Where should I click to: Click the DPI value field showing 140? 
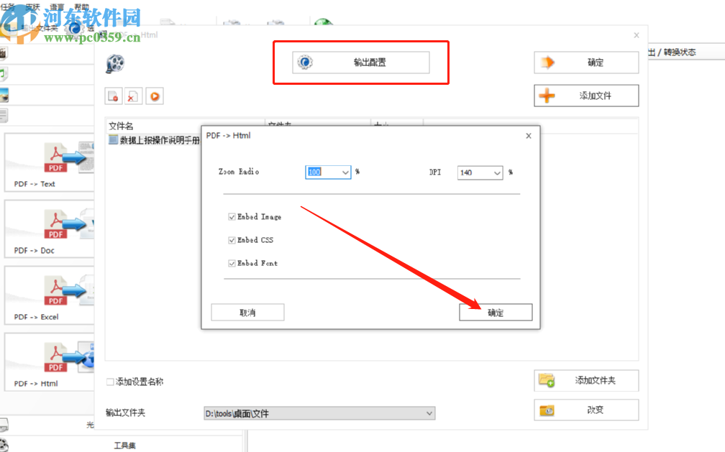pos(475,173)
